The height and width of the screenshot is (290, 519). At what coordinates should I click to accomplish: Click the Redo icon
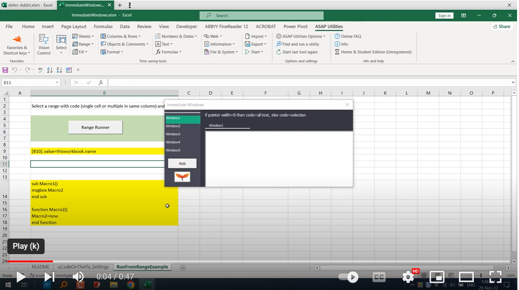(28, 70)
